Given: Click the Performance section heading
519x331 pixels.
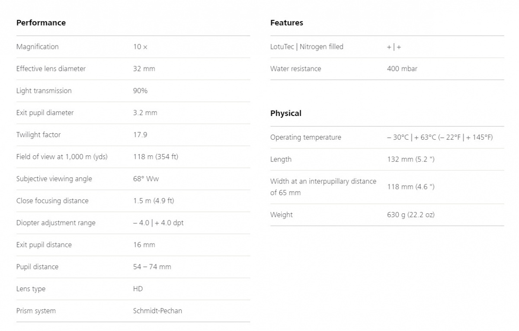Looking at the screenshot, I should 41,23.
